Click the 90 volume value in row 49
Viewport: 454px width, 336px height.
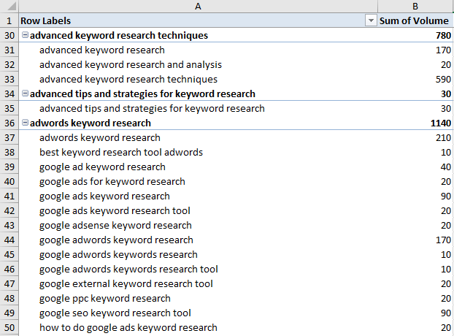point(415,313)
